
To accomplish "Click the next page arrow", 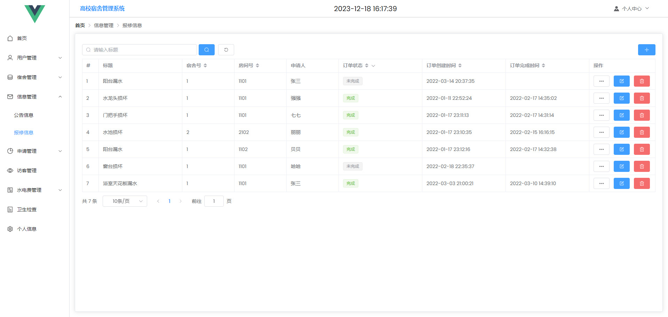I will point(181,201).
